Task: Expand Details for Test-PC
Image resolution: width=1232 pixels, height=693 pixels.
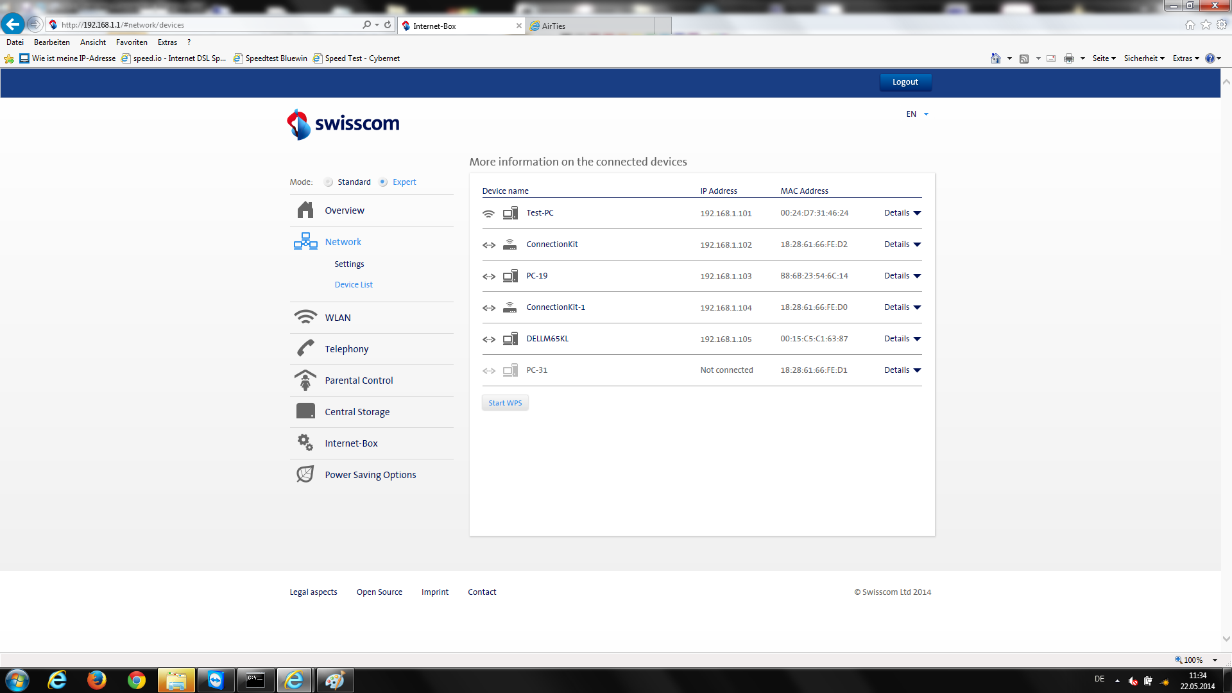Action: click(902, 213)
